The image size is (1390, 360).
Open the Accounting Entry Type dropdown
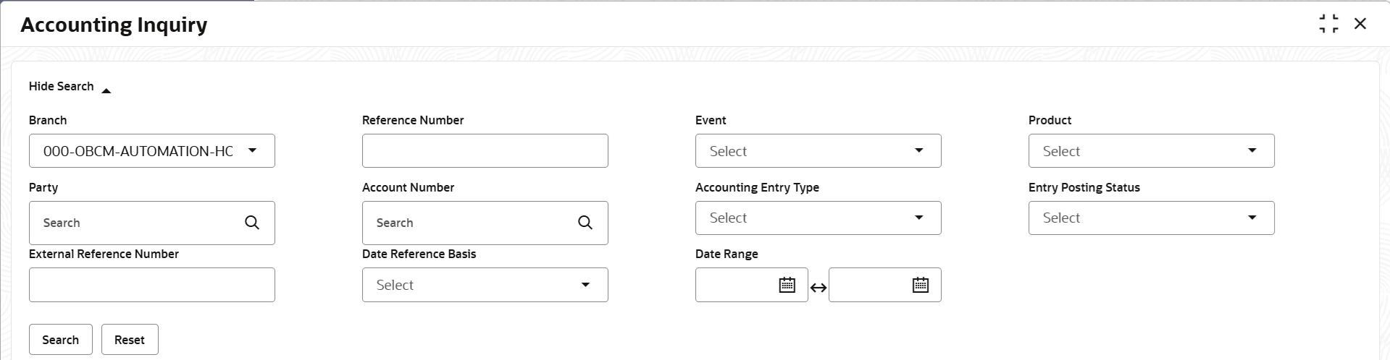click(x=818, y=218)
